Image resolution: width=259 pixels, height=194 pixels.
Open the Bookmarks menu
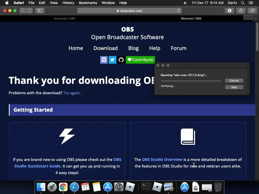(88, 3)
